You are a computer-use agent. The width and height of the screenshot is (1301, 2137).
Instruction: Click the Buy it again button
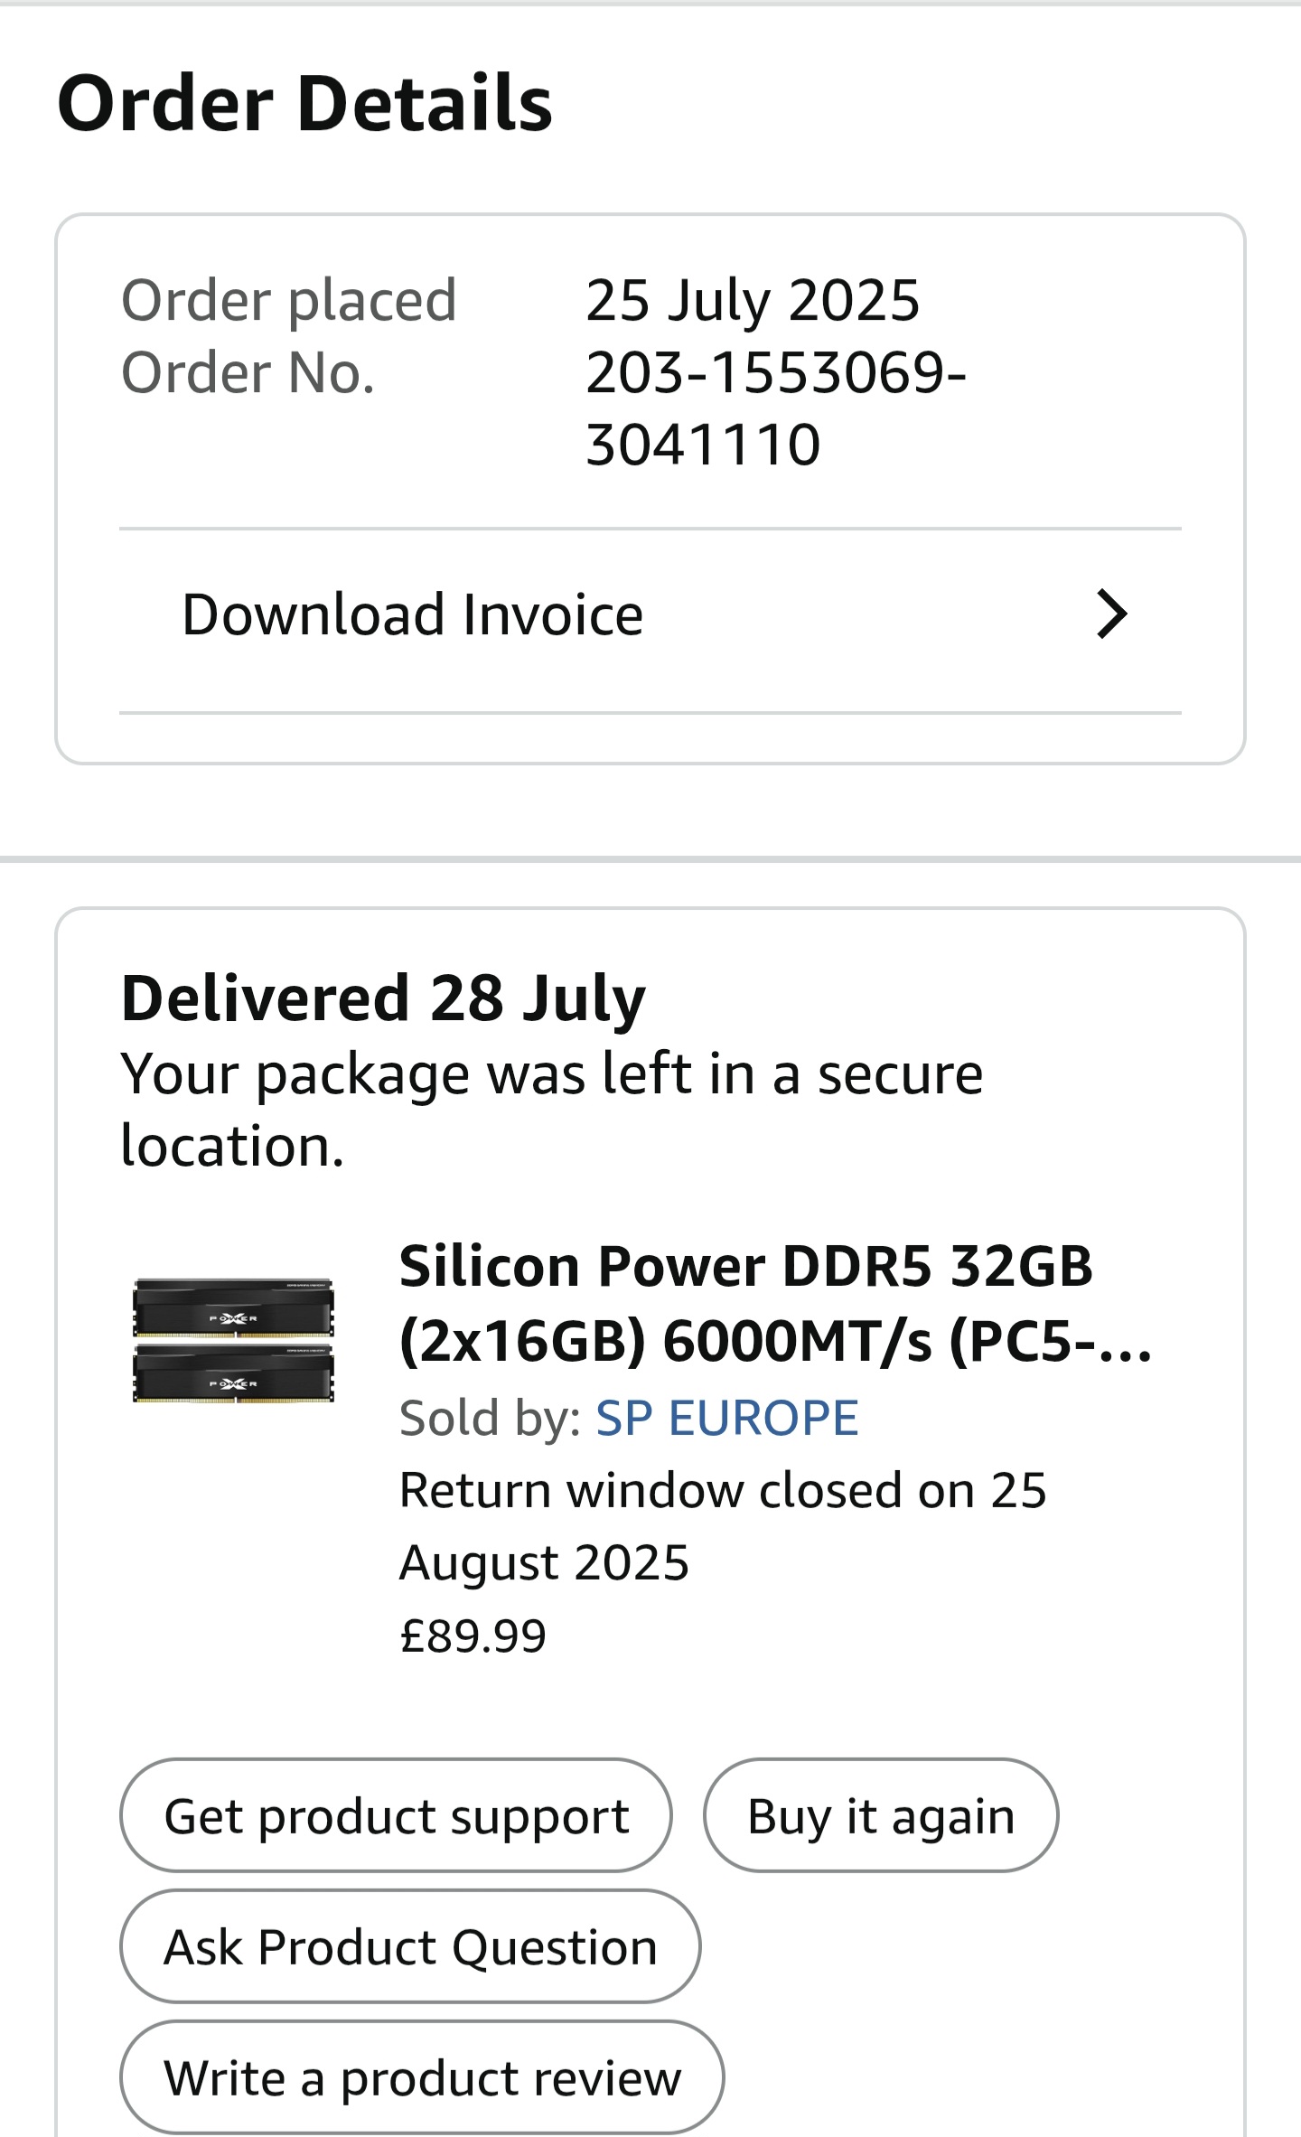coord(881,1815)
